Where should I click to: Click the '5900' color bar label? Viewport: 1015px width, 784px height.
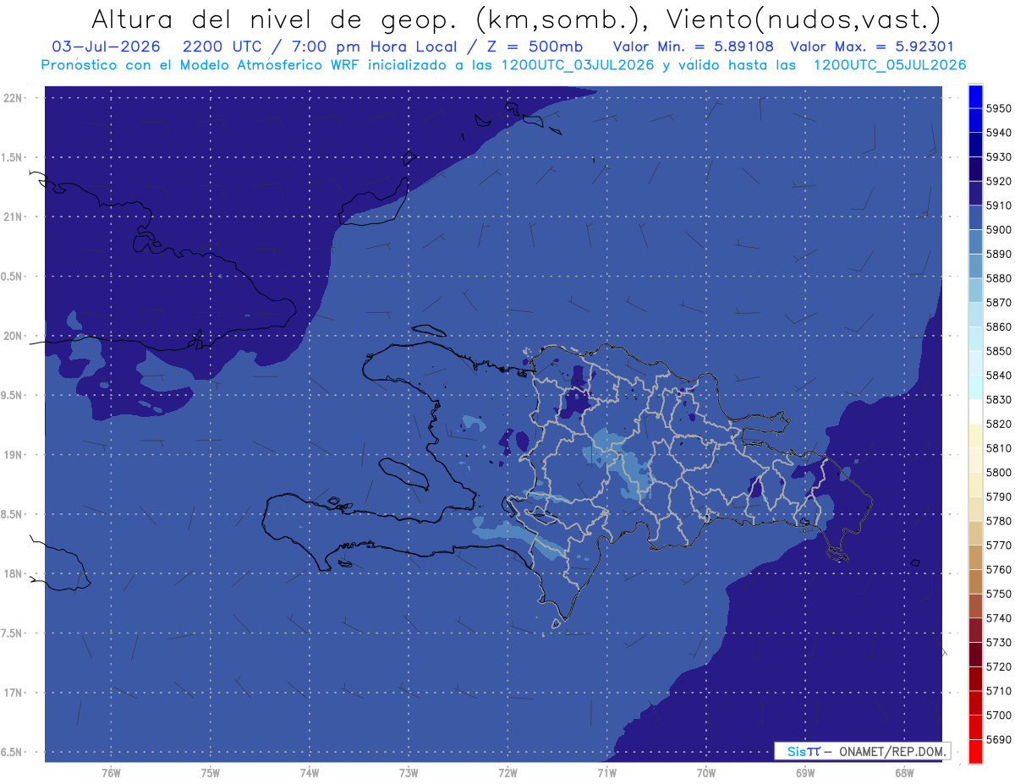coord(999,230)
